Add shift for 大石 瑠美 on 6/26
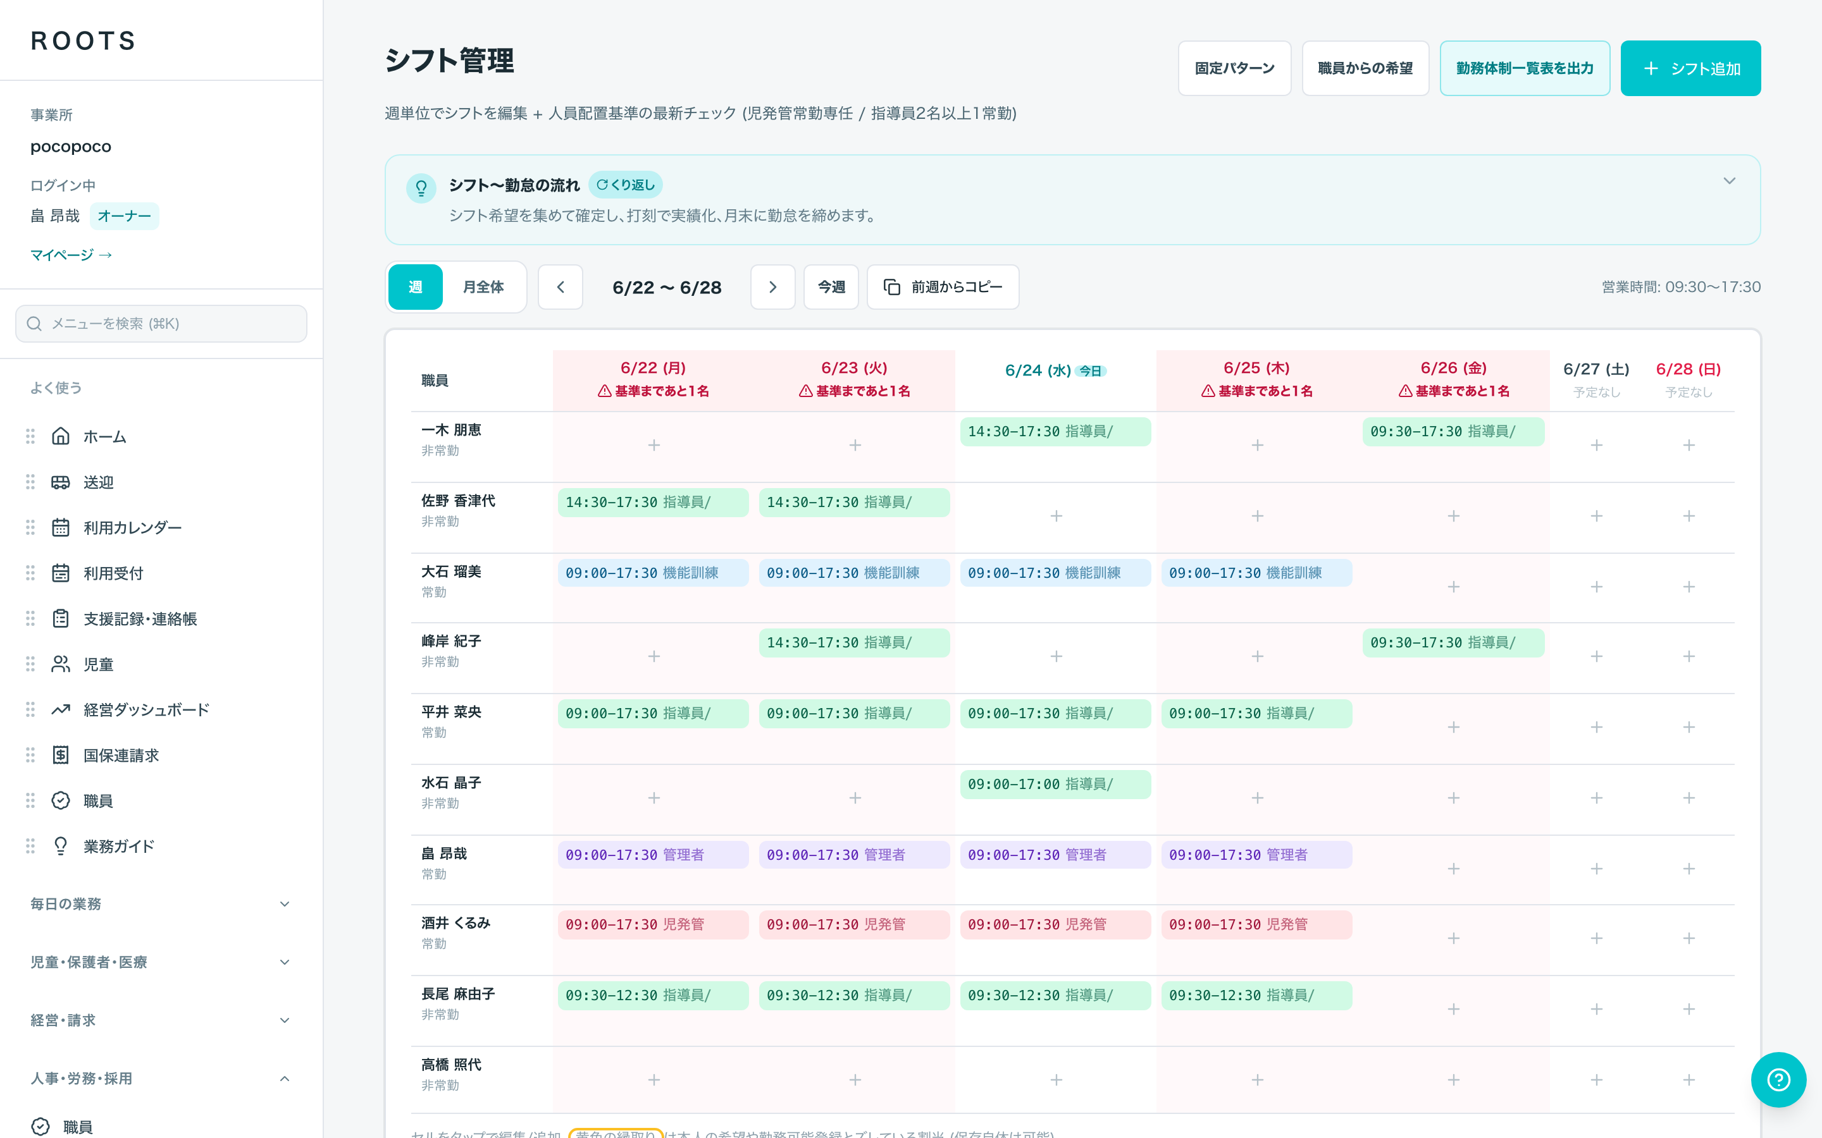Viewport: 1822px width, 1138px height. (1454, 587)
